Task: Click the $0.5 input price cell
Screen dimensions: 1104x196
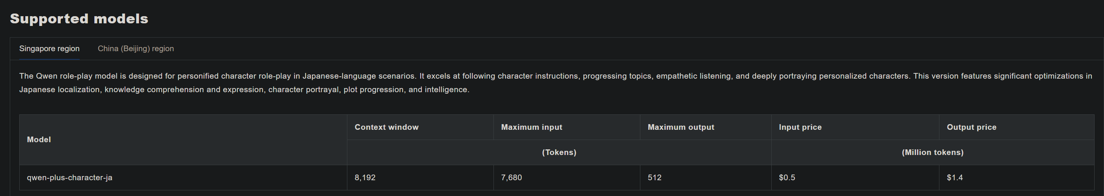Action: 786,178
